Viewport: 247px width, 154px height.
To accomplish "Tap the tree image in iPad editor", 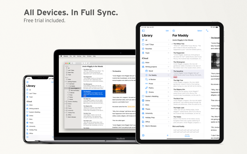I will 215,61.
